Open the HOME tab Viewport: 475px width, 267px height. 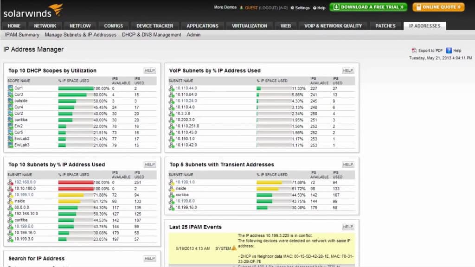tap(14, 26)
